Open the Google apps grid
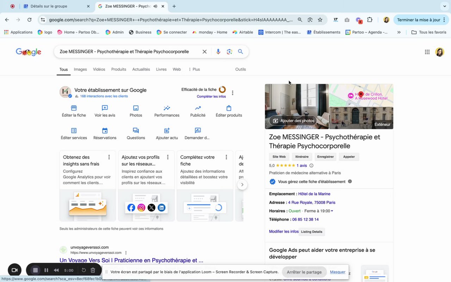The image size is (451, 282). point(427,52)
